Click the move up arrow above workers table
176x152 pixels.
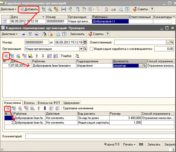pyautogui.click(x=37, y=56)
